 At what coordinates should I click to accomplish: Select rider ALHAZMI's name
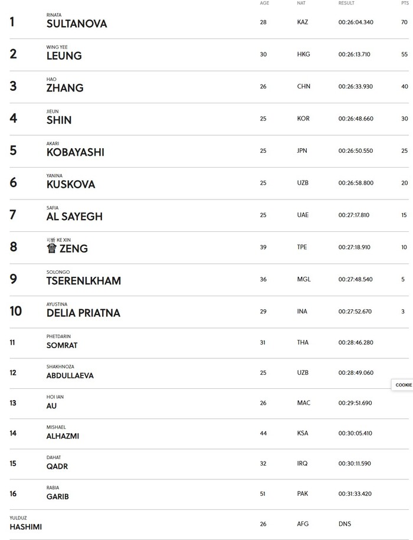(x=63, y=436)
